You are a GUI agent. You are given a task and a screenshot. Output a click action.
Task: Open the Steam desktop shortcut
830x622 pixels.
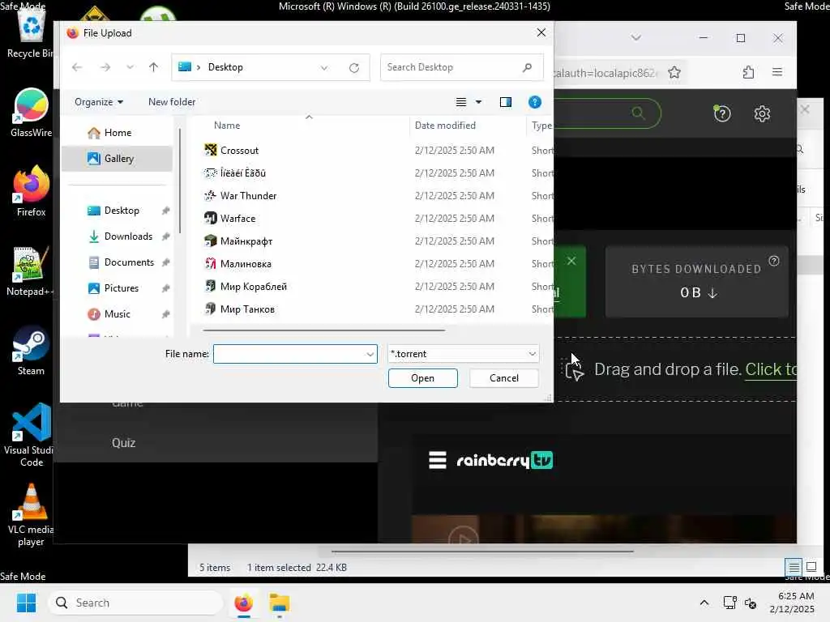click(31, 351)
